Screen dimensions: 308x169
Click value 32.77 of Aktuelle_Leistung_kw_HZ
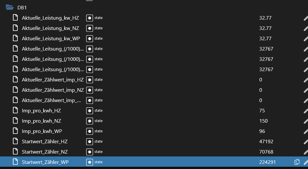coord(265,18)
